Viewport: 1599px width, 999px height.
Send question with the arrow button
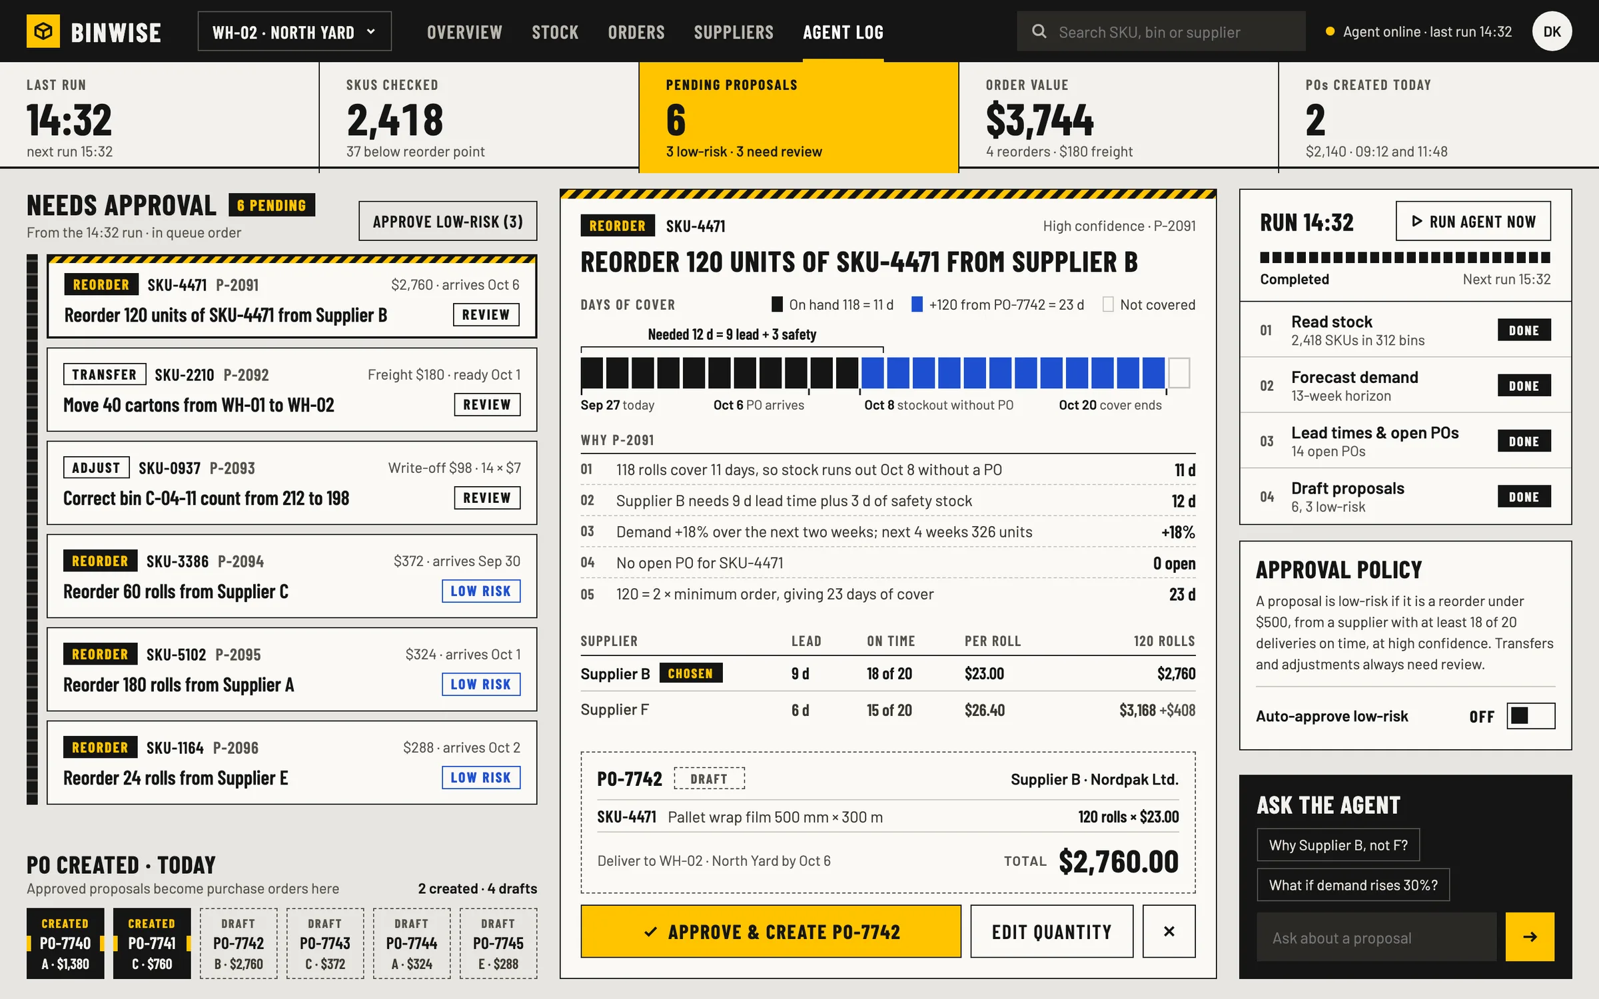tap(1530, 936)
